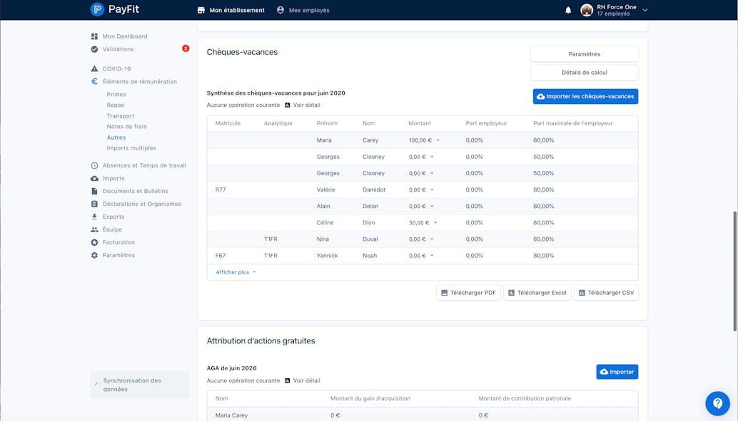Select Notes de frais in sidebar submenu

point(126,126)
